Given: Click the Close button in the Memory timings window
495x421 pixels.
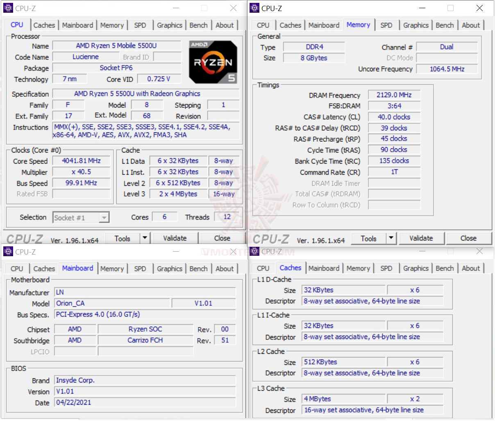Looking at the screenshot, I should click(468, 238).
